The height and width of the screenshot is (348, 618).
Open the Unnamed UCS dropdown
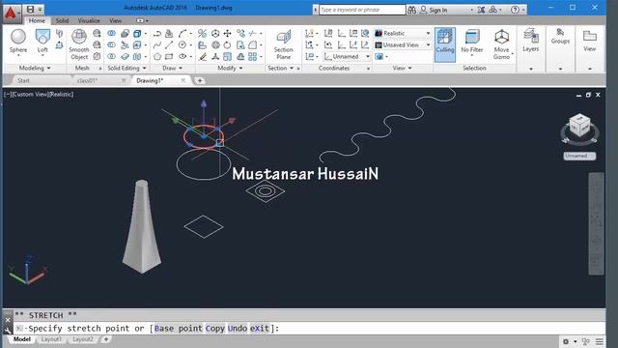pyautogui.click(x=347, y=56)
